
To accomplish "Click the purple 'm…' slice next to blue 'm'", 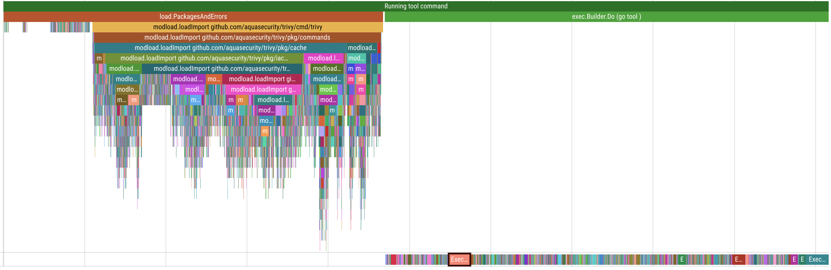I will coord(360,69).
